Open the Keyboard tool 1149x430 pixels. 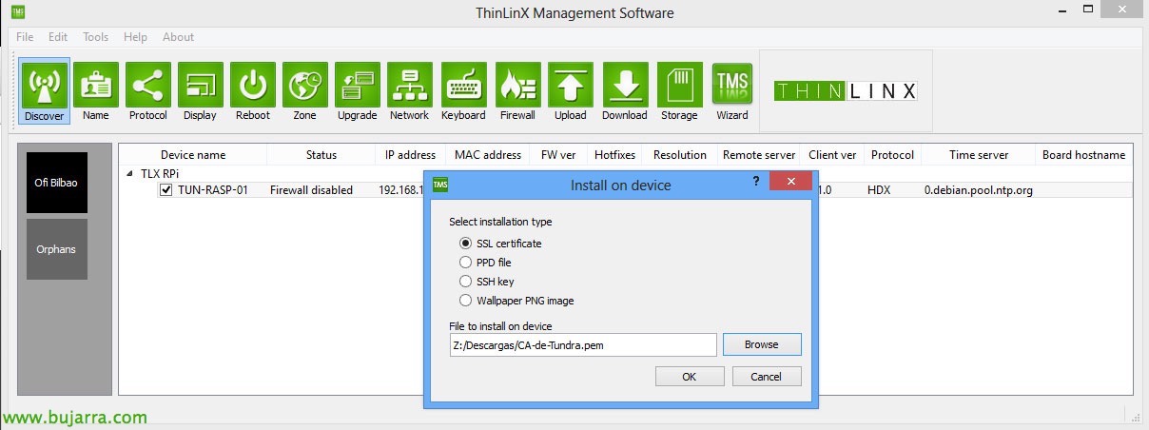[463, 91]
